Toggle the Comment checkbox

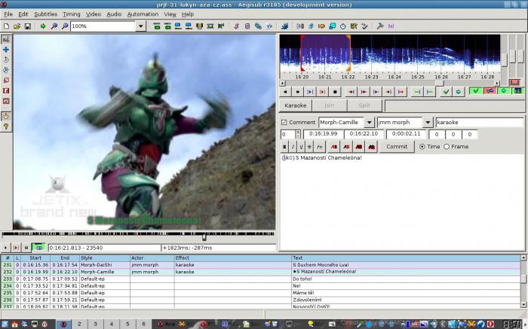coord(284,122)
